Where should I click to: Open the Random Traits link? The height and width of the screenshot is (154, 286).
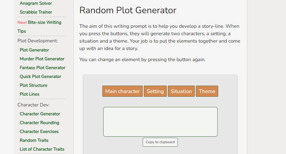(x=34, y=140)
